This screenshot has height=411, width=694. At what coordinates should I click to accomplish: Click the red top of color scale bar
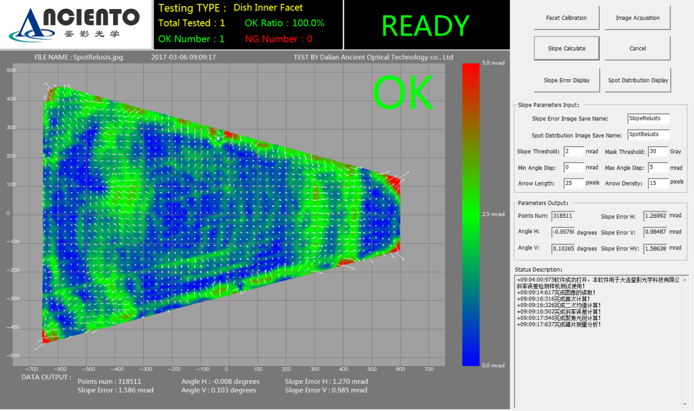click(x=471, y=69)
